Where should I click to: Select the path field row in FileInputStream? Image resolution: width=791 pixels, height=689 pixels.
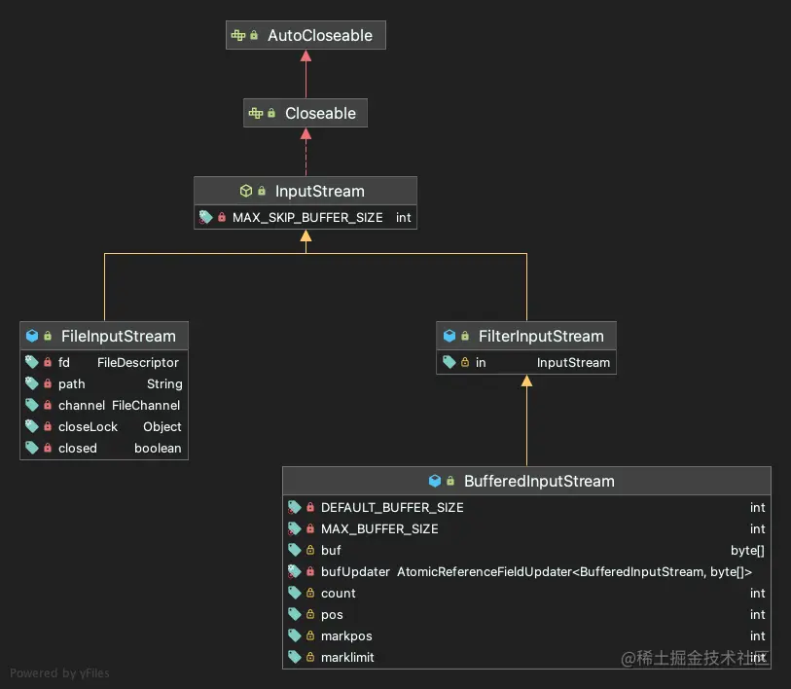pyautogui.click(x=104, y=383)
